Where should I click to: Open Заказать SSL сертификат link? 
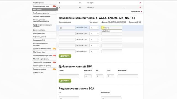[42, 62]
